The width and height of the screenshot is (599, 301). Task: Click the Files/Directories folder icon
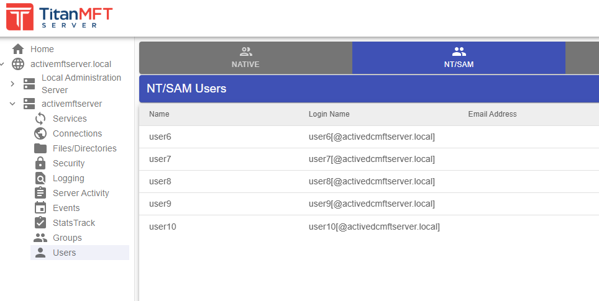point(40,148)
